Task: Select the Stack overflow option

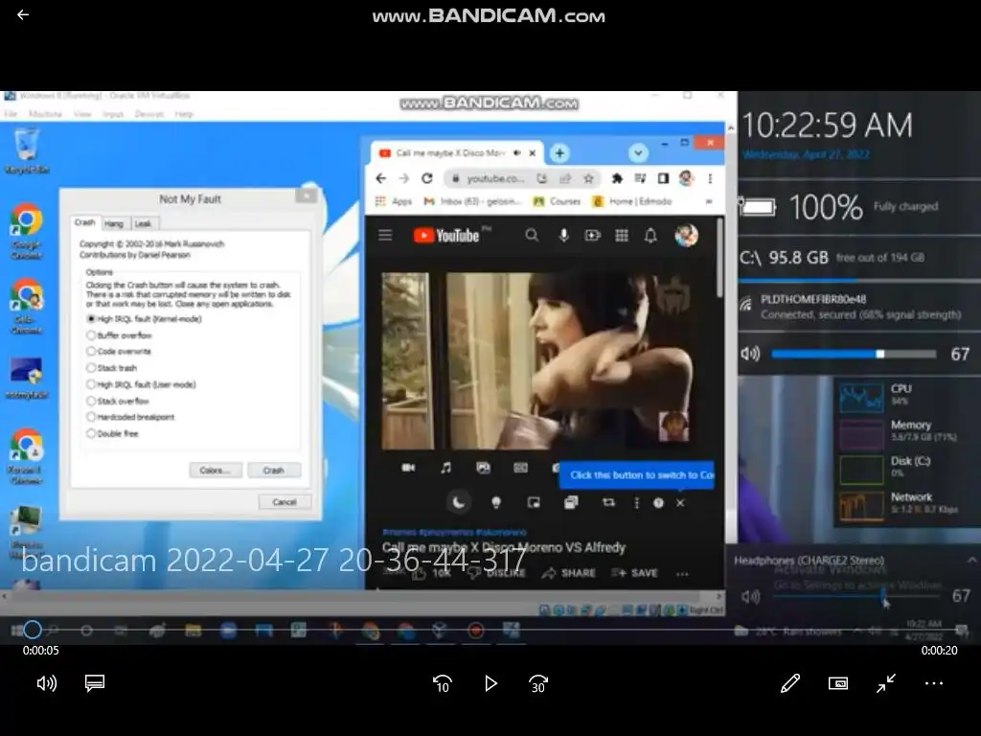Action: click(x=118, y=401)
